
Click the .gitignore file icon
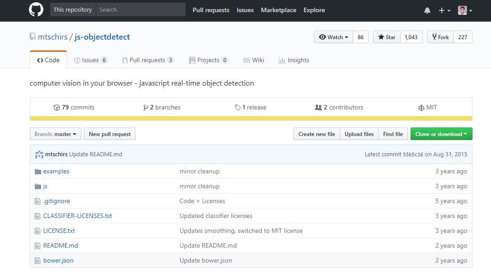[x=37, y=201]
